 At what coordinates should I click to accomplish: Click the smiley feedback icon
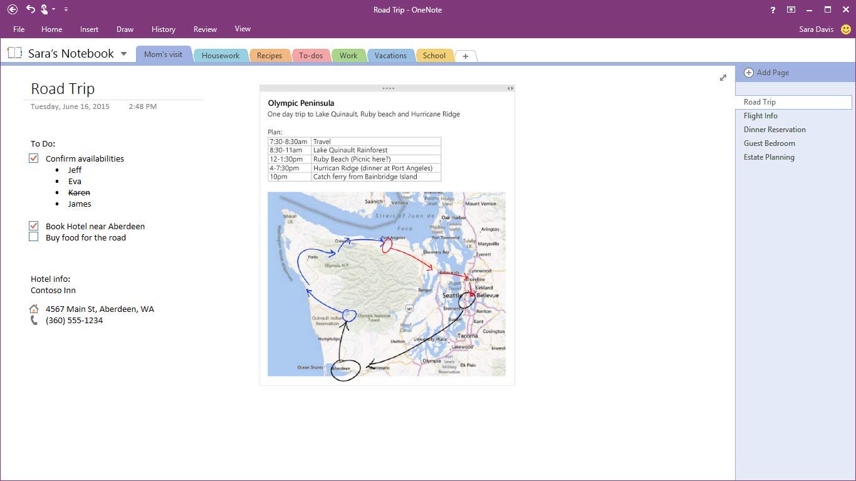pyautogui.click(x=846, y=29)
